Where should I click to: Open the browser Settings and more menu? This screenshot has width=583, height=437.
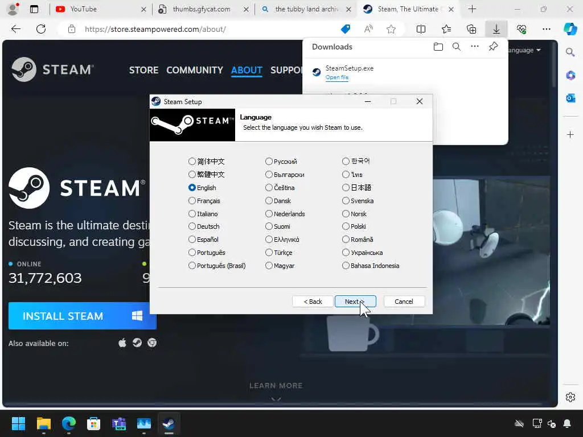tap(546, 29)
